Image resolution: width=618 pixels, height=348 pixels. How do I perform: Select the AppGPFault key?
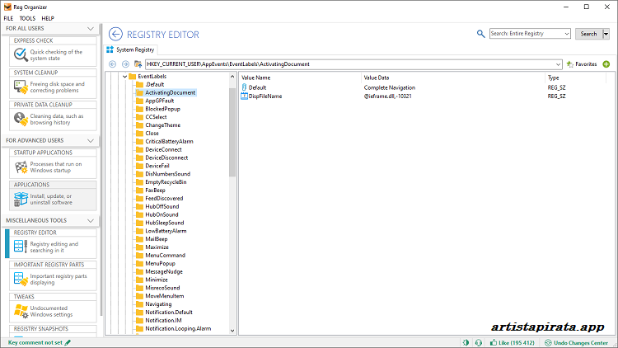[159, 101]
